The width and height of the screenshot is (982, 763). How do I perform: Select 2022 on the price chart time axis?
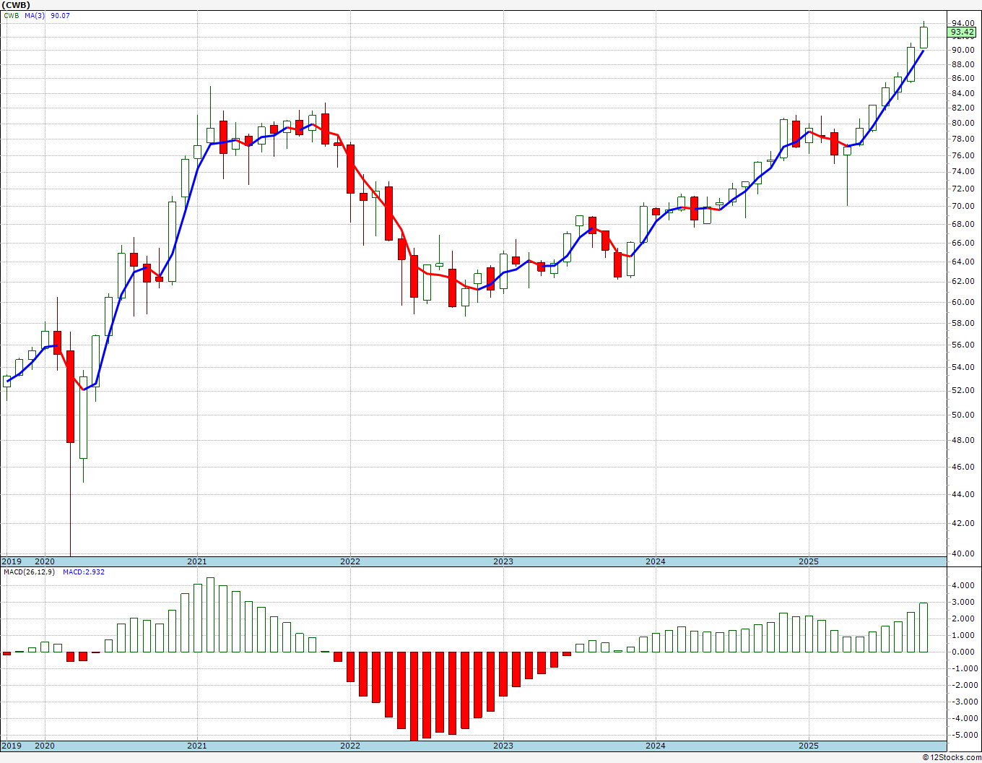coord(350,561)
